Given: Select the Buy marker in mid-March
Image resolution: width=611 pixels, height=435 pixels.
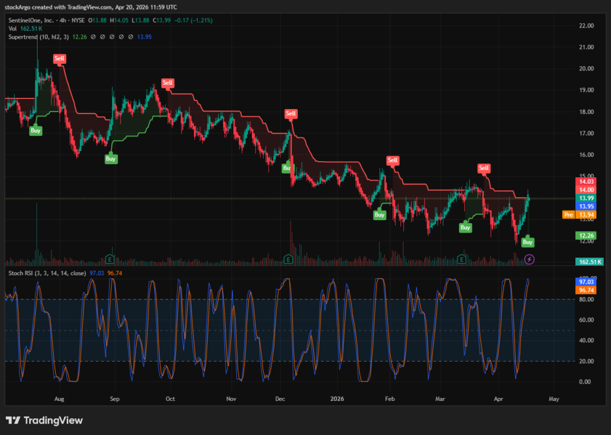Looking at the screenshot, I should click(465, 227).
